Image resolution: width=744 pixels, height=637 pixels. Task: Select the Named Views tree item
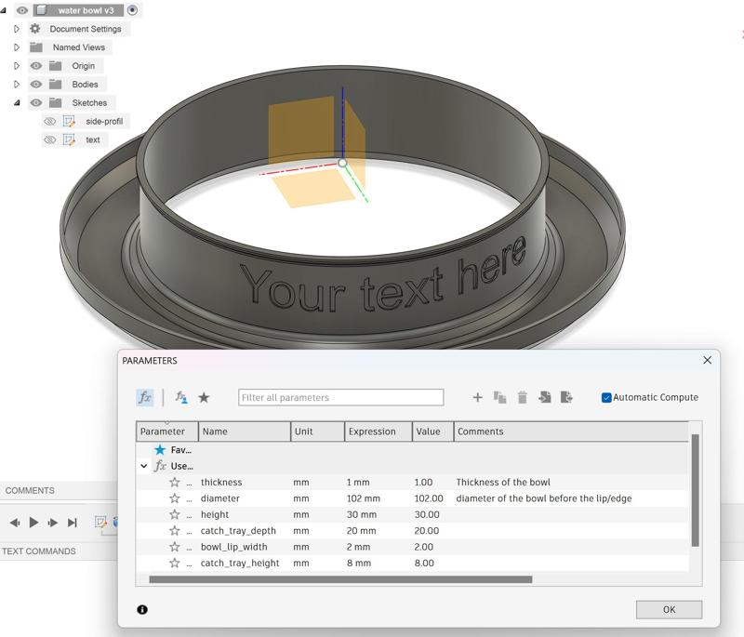pos(79,47)
